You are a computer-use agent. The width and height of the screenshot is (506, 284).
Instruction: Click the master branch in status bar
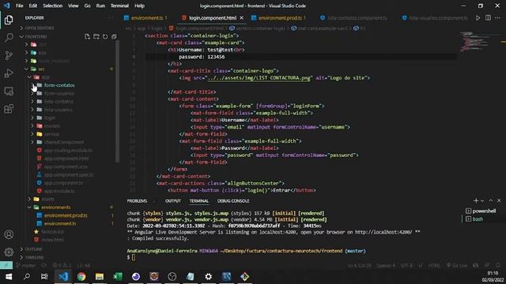click(26, 266)
